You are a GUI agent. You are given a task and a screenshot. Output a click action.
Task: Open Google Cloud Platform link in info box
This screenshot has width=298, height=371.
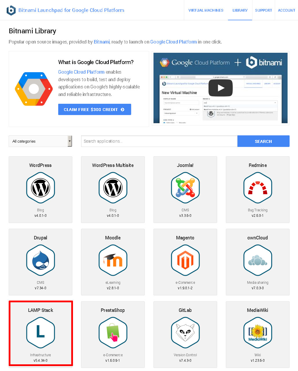(x=81, y=72)
